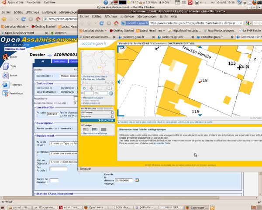Switch to the Instruction tab

(60, 61)
